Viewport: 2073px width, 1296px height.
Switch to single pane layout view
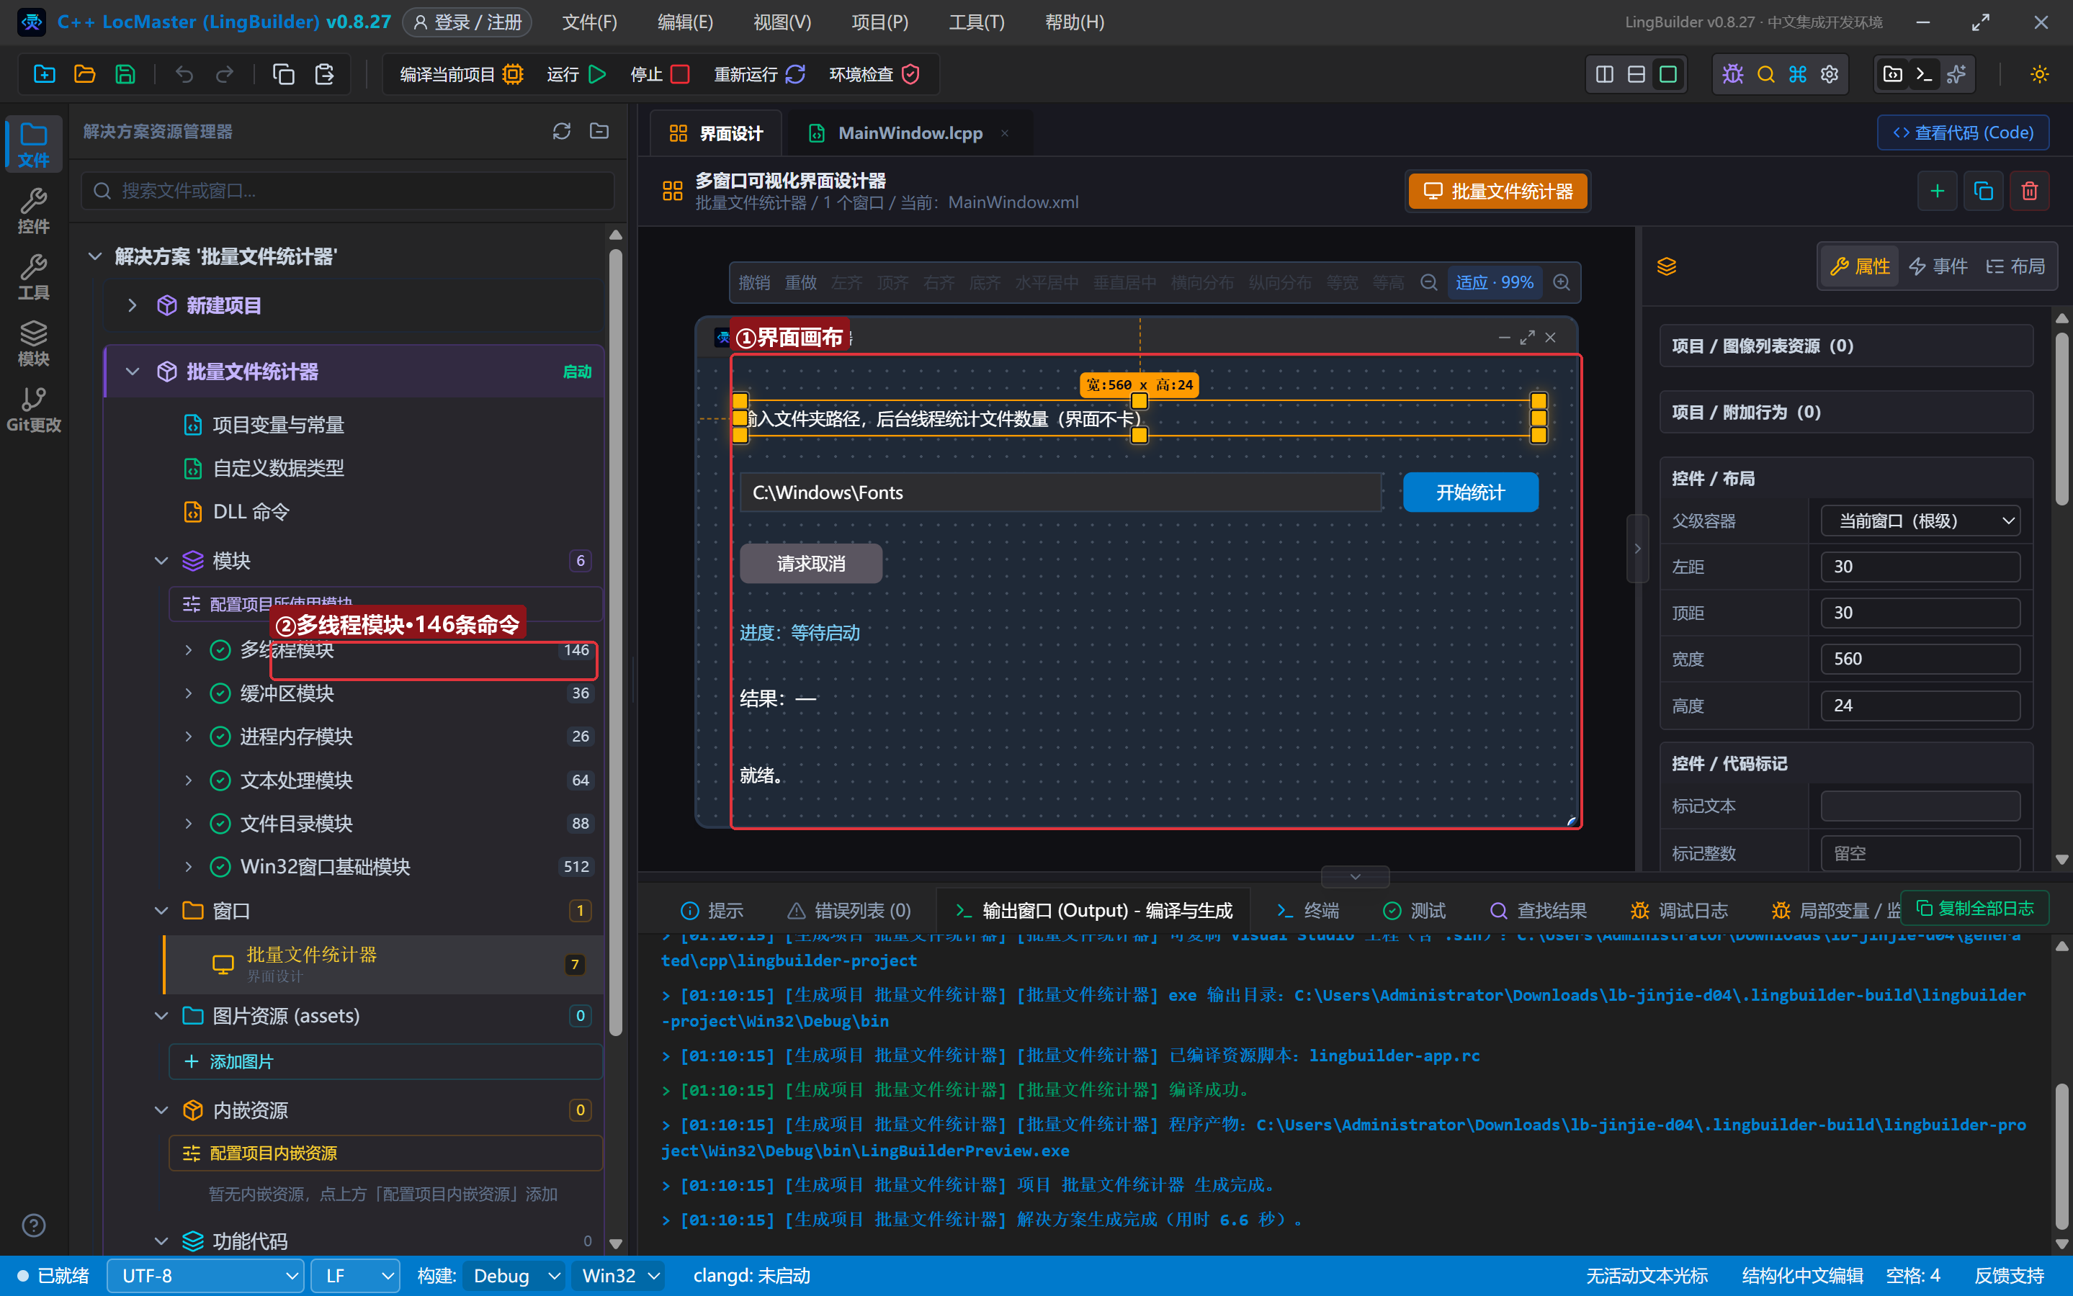pos(1668,75)
